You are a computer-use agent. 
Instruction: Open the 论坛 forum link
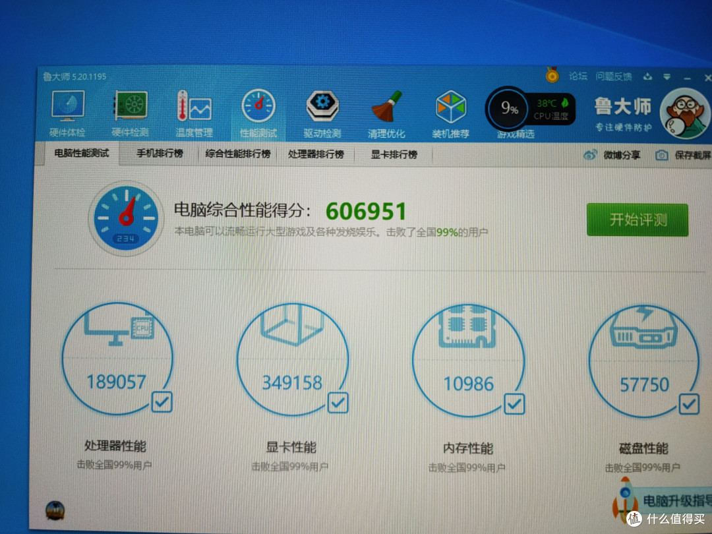point(578,76)
